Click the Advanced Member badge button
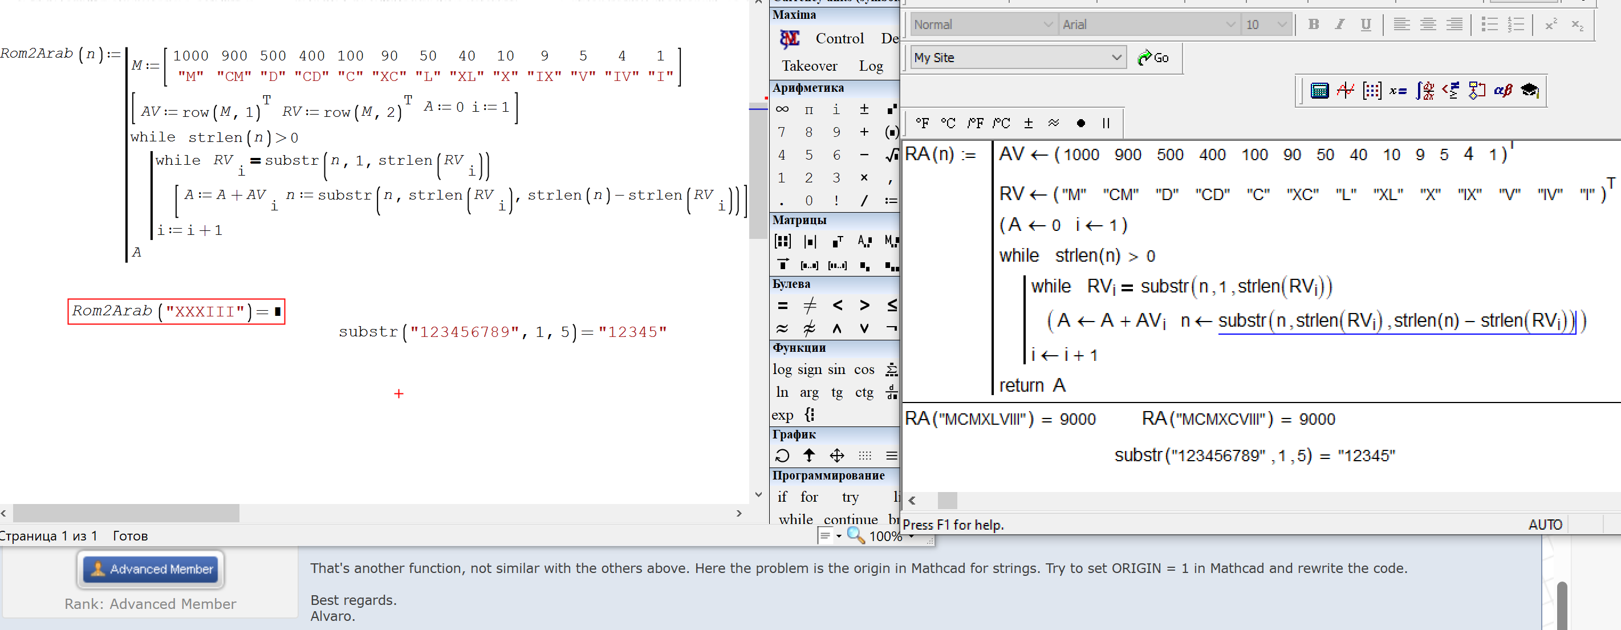 [x=151, y=569]
